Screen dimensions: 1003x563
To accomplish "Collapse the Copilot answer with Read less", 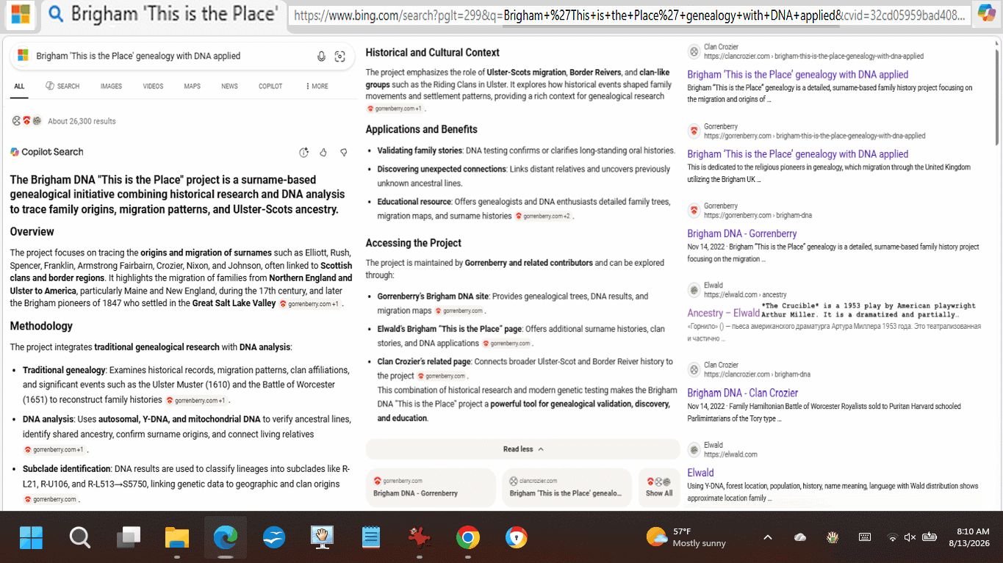I will click(x=523, y=449).
